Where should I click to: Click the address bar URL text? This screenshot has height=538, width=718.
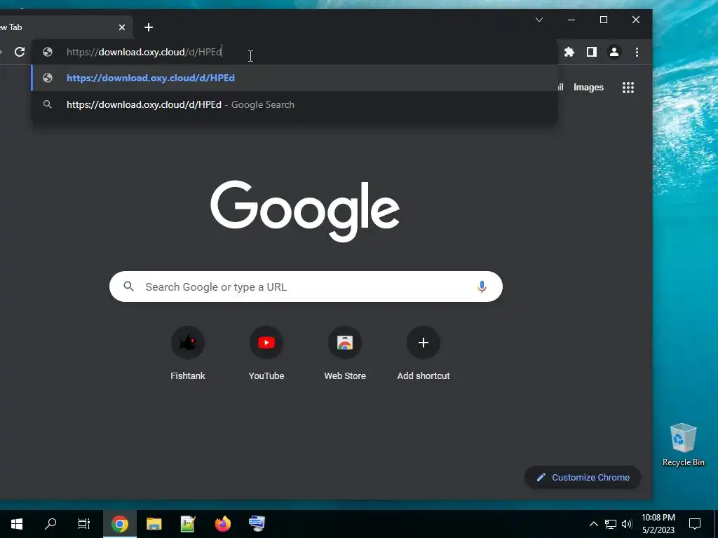click(144, 52)
